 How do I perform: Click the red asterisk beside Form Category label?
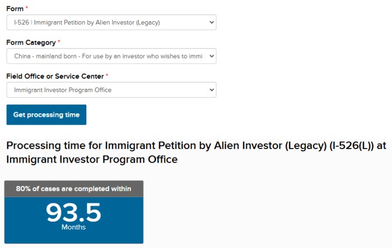tap(59, 42)
